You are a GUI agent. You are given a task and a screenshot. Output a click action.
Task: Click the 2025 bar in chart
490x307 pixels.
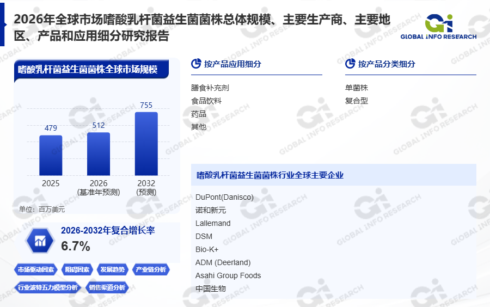pyautogui.click(x=51, y=155)
